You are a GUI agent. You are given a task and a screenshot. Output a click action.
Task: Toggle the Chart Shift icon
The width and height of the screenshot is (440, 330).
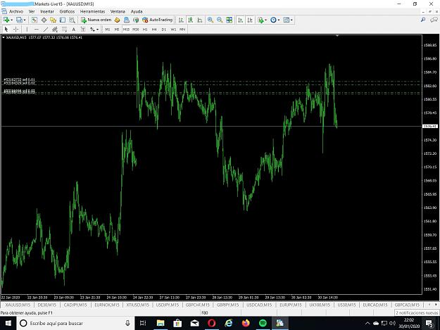click(x=250, y=20)
